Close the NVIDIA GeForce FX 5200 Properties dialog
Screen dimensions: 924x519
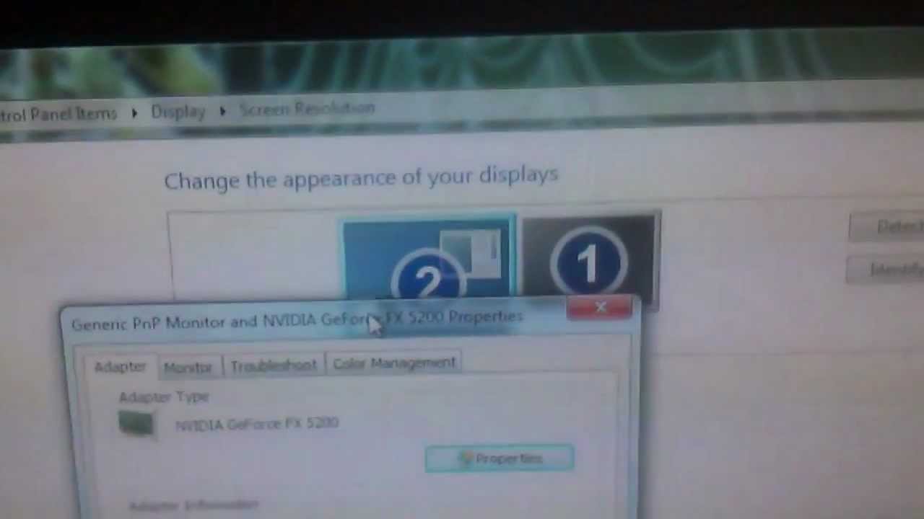(601, 309)
